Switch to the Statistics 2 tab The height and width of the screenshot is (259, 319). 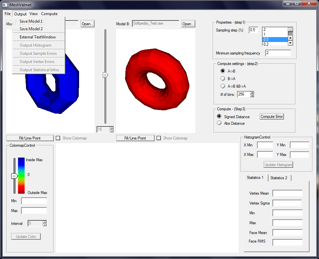(x=279, y=178)
